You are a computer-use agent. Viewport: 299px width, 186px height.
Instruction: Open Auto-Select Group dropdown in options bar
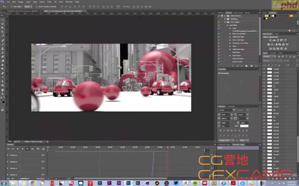click(x=28, y=7)
